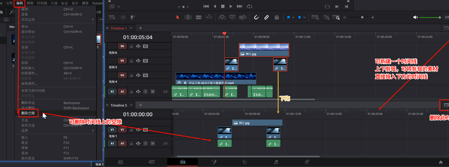The width and height of the screenshot is (449, 167).
Task: Select the red arrow Selection Mode tool
Action: point(178,17)
